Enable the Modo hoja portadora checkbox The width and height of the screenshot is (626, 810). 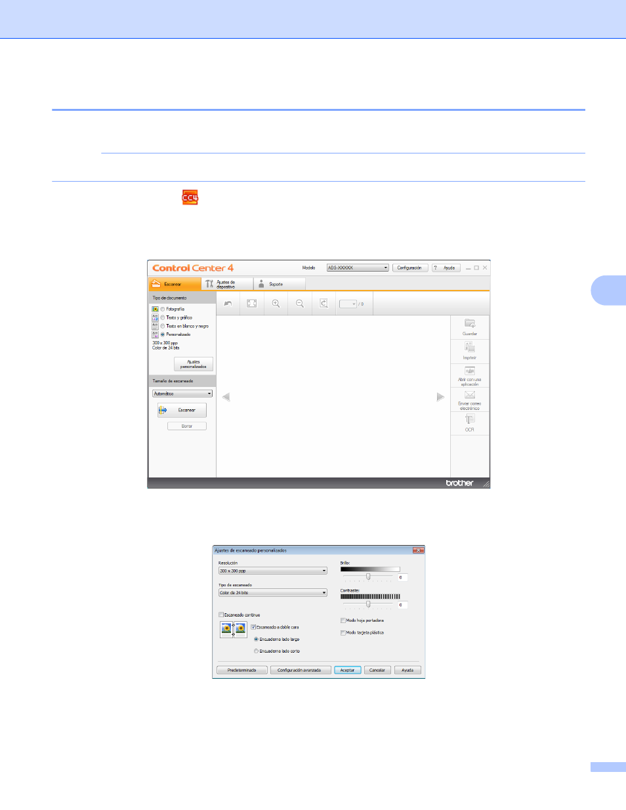click(x=343, y=620)
